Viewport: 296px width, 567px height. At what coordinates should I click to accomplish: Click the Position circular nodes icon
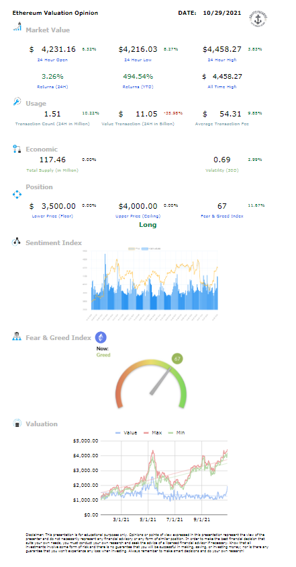(17, 195)
